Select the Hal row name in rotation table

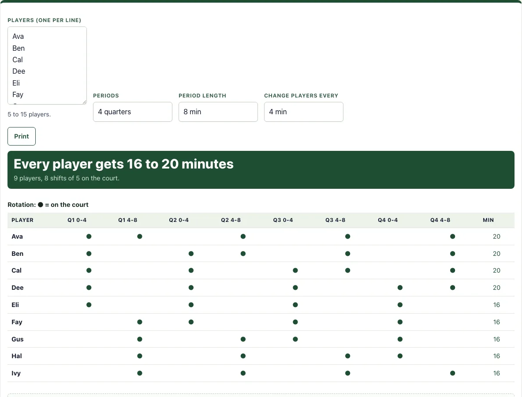coord(17,356)
